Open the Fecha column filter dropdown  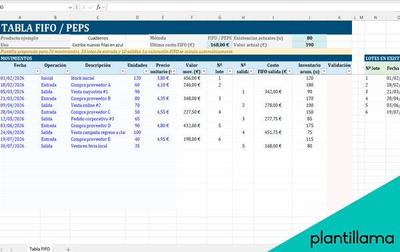[x=37, y=71]
